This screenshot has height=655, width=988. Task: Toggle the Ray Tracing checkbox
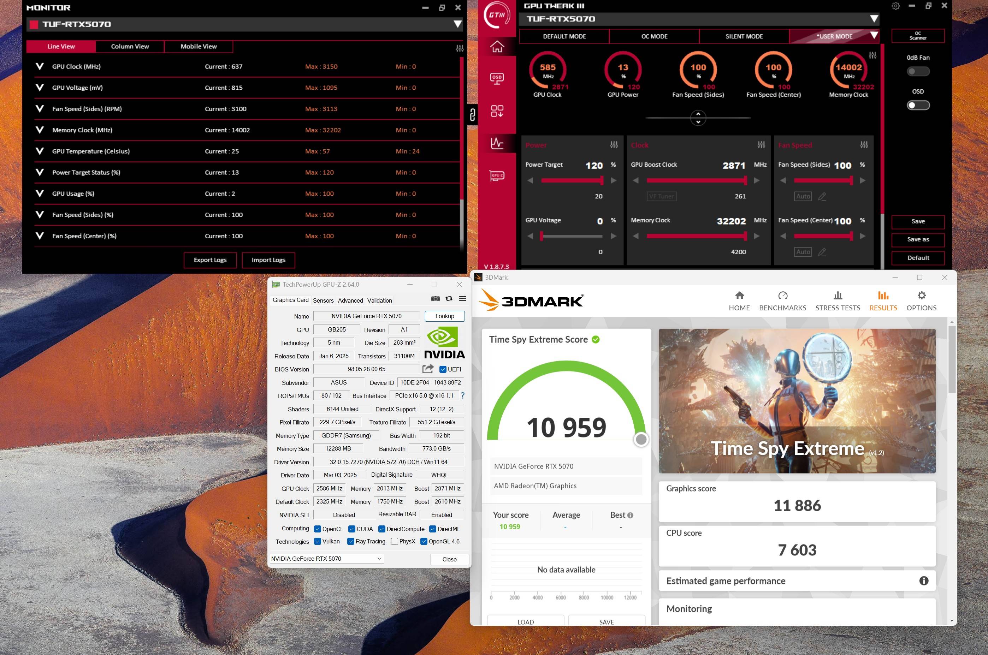click(350, 541)
